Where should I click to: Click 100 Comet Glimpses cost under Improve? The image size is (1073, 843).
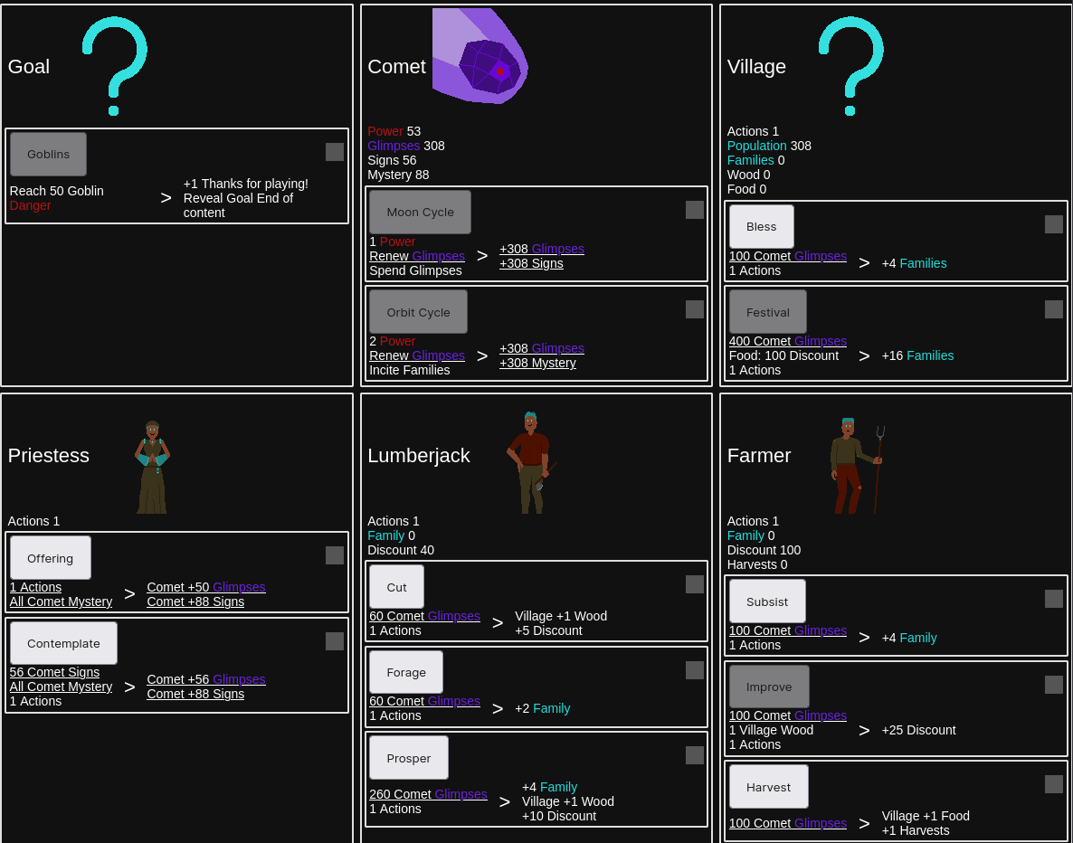pos(788,715)
